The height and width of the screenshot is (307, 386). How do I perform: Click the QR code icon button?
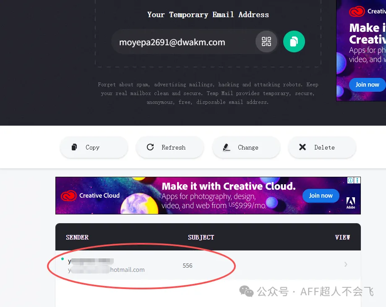point(266,41)
